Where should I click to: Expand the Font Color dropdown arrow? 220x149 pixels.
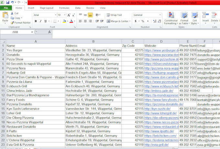pyautogui.click(x=74, y=21)
